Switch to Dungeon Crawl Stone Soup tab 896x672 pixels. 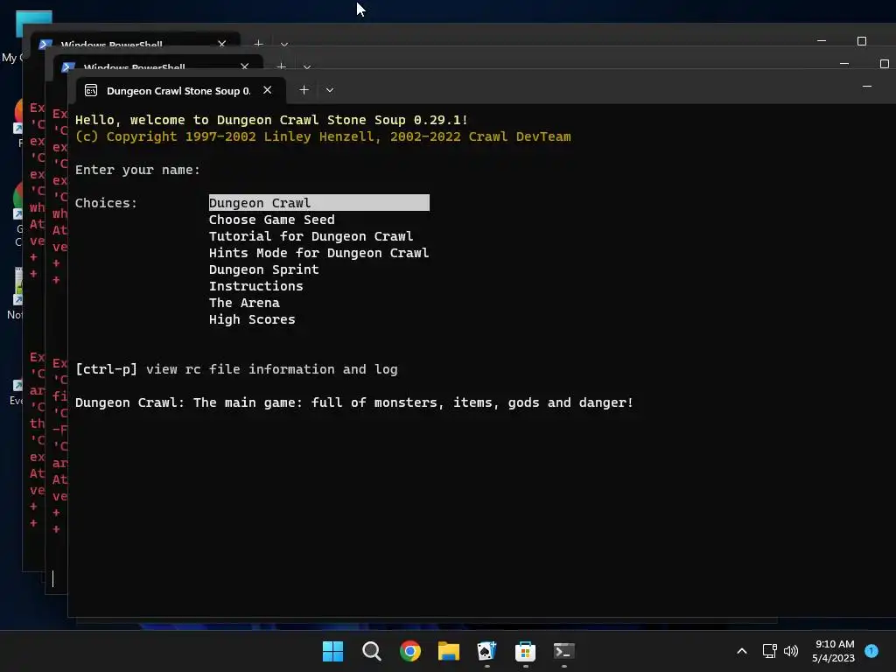pos(178,91)
